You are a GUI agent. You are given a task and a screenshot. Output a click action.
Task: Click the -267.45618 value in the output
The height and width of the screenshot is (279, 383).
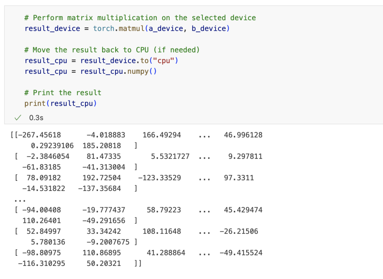40,135
